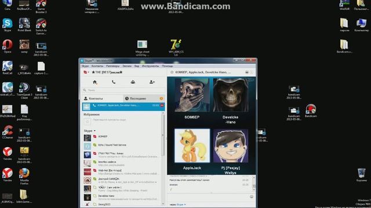Switch to the Контакты tab
This screenshot has width=371, height=208.
103,98
